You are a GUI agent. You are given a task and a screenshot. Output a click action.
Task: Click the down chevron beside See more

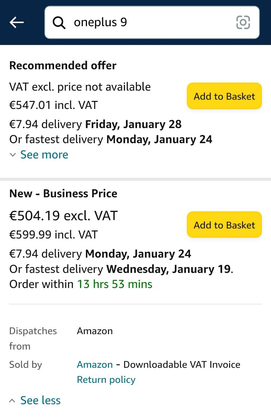(x=13, y=155)
